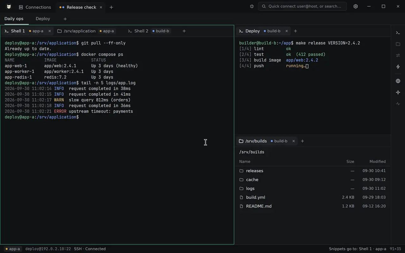The width and height of the screenshot is (405, 253).
Task: Open the releases folder
Action: click(313, 171)
